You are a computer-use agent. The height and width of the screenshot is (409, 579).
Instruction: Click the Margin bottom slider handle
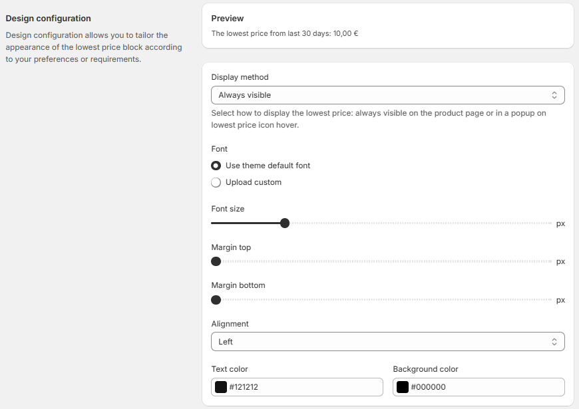(x=216, y=300)
